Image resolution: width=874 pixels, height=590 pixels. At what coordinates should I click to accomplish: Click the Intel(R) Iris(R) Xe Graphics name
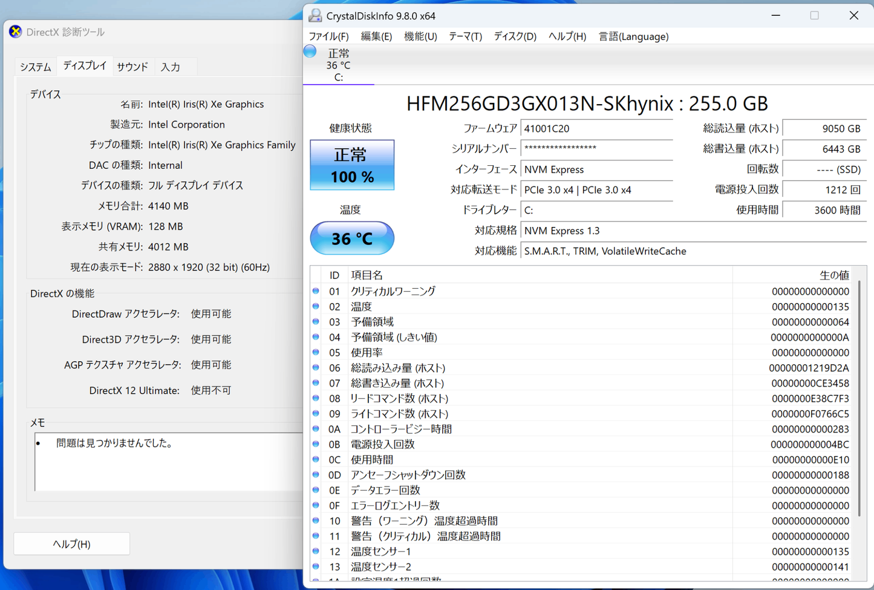pyautogui.click(x=206, y=104)
